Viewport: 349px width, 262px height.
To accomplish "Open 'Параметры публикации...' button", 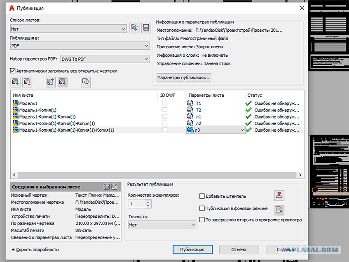I will pos(184,78).
